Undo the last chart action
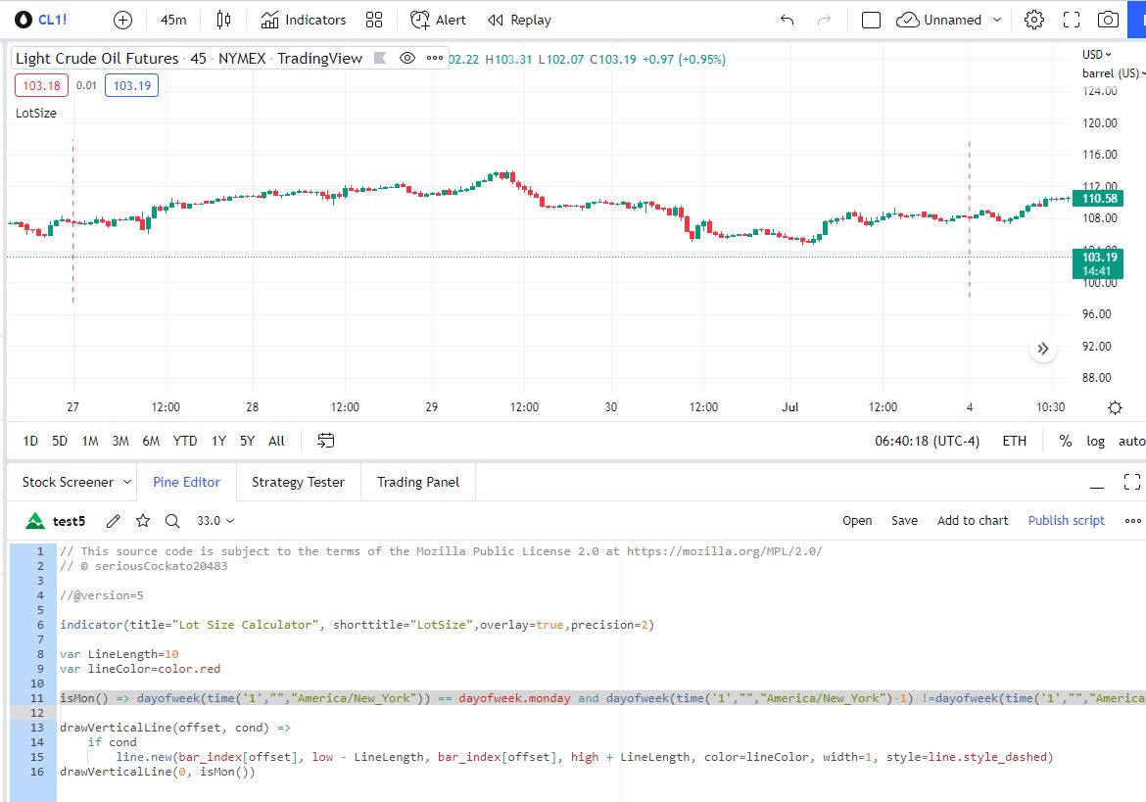Viewport: 1146px width, 802px height. [x=788, y=20]
